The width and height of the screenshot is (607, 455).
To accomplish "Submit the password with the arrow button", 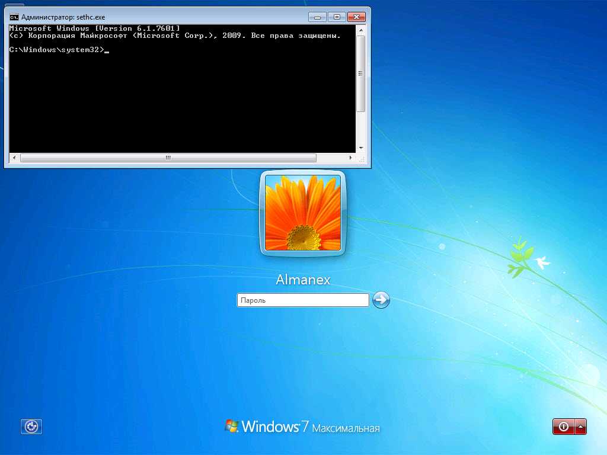I will click(x=381, y=300).
